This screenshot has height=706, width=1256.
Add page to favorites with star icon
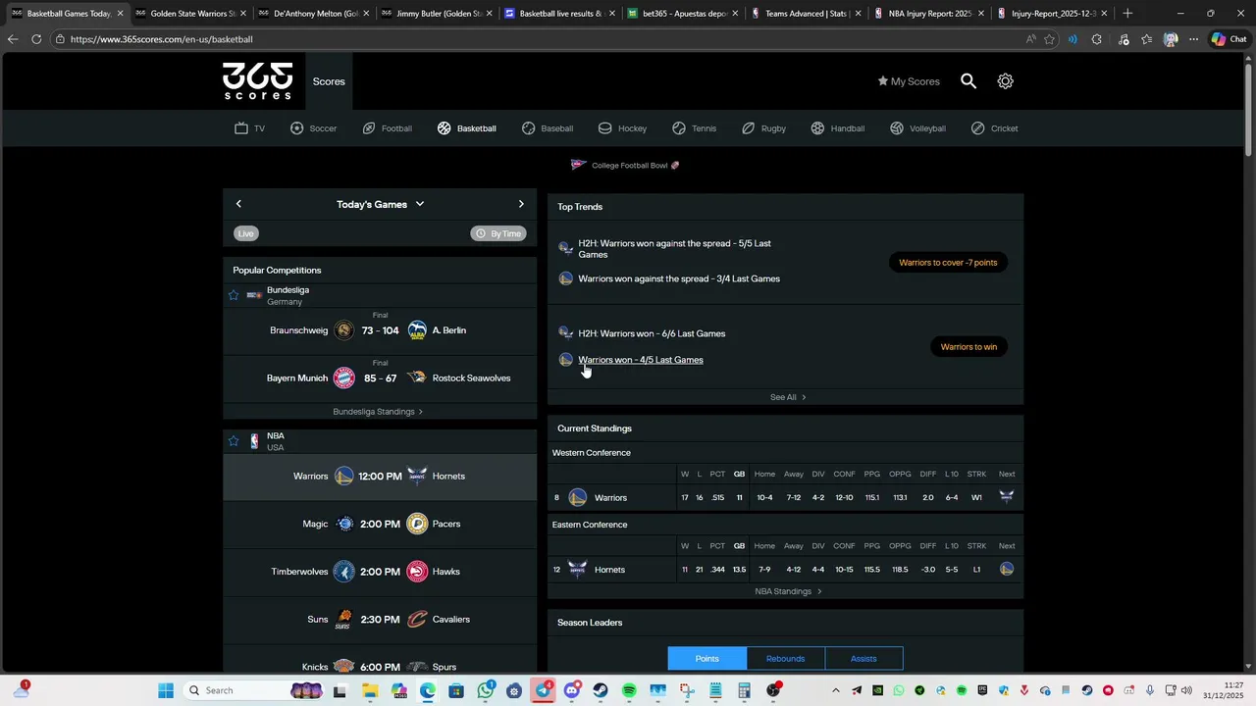pos(1050,39)
